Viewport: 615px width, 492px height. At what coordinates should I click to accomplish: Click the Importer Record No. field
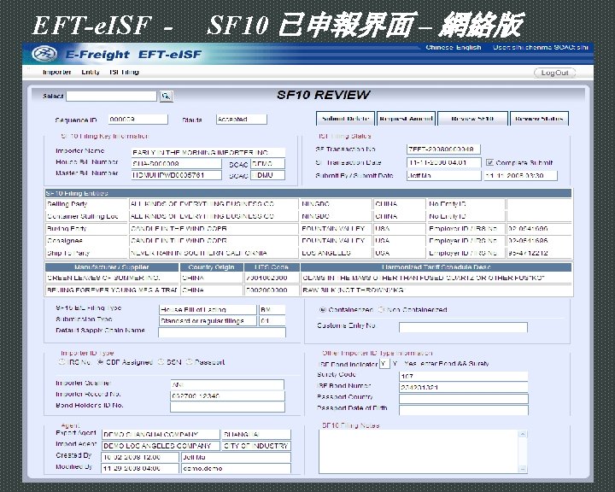[x=227, y=395]
